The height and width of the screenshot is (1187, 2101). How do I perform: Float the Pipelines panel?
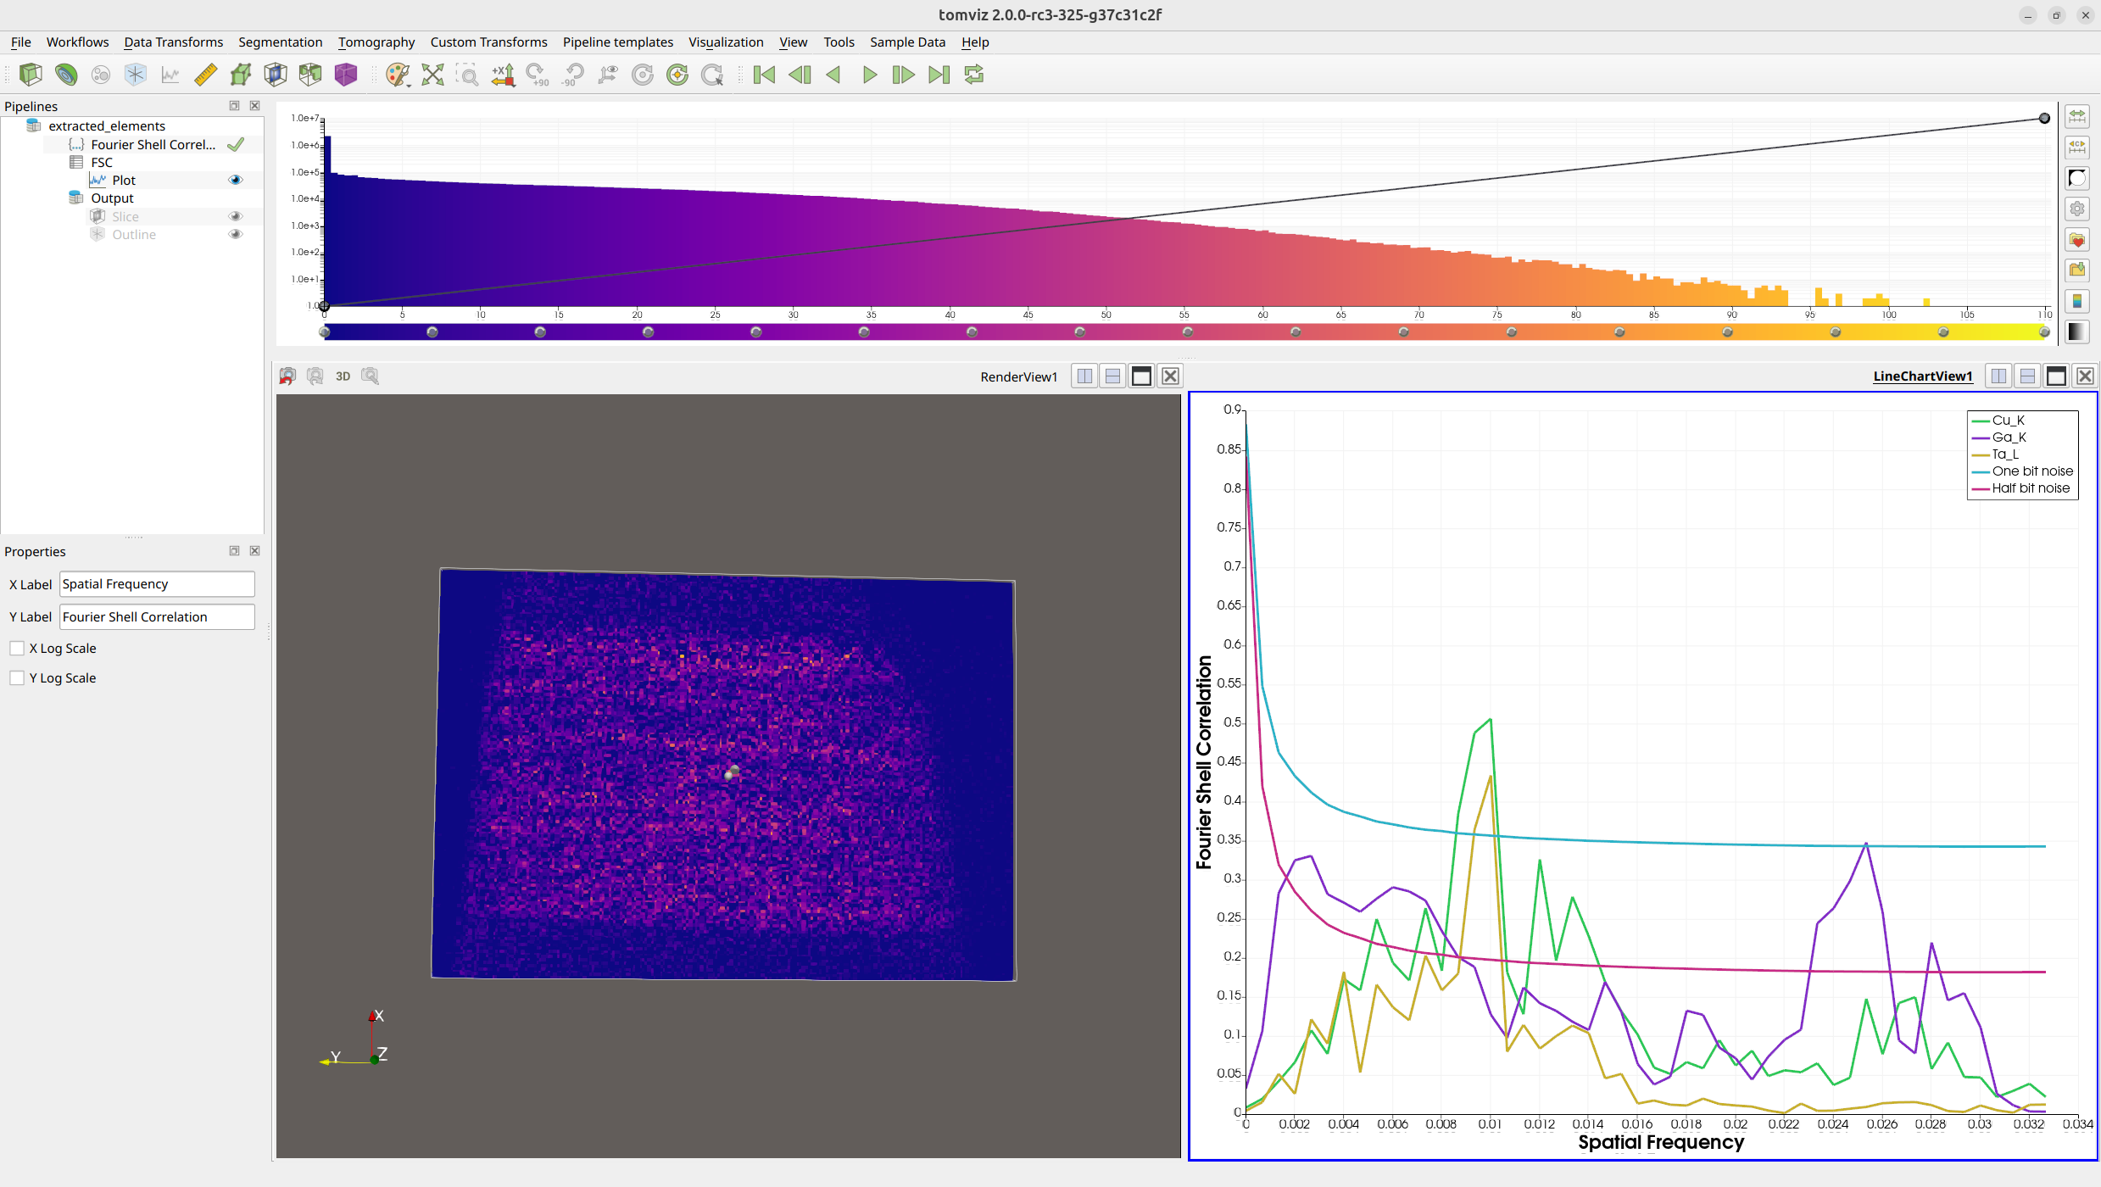click(x=235, y=106)
